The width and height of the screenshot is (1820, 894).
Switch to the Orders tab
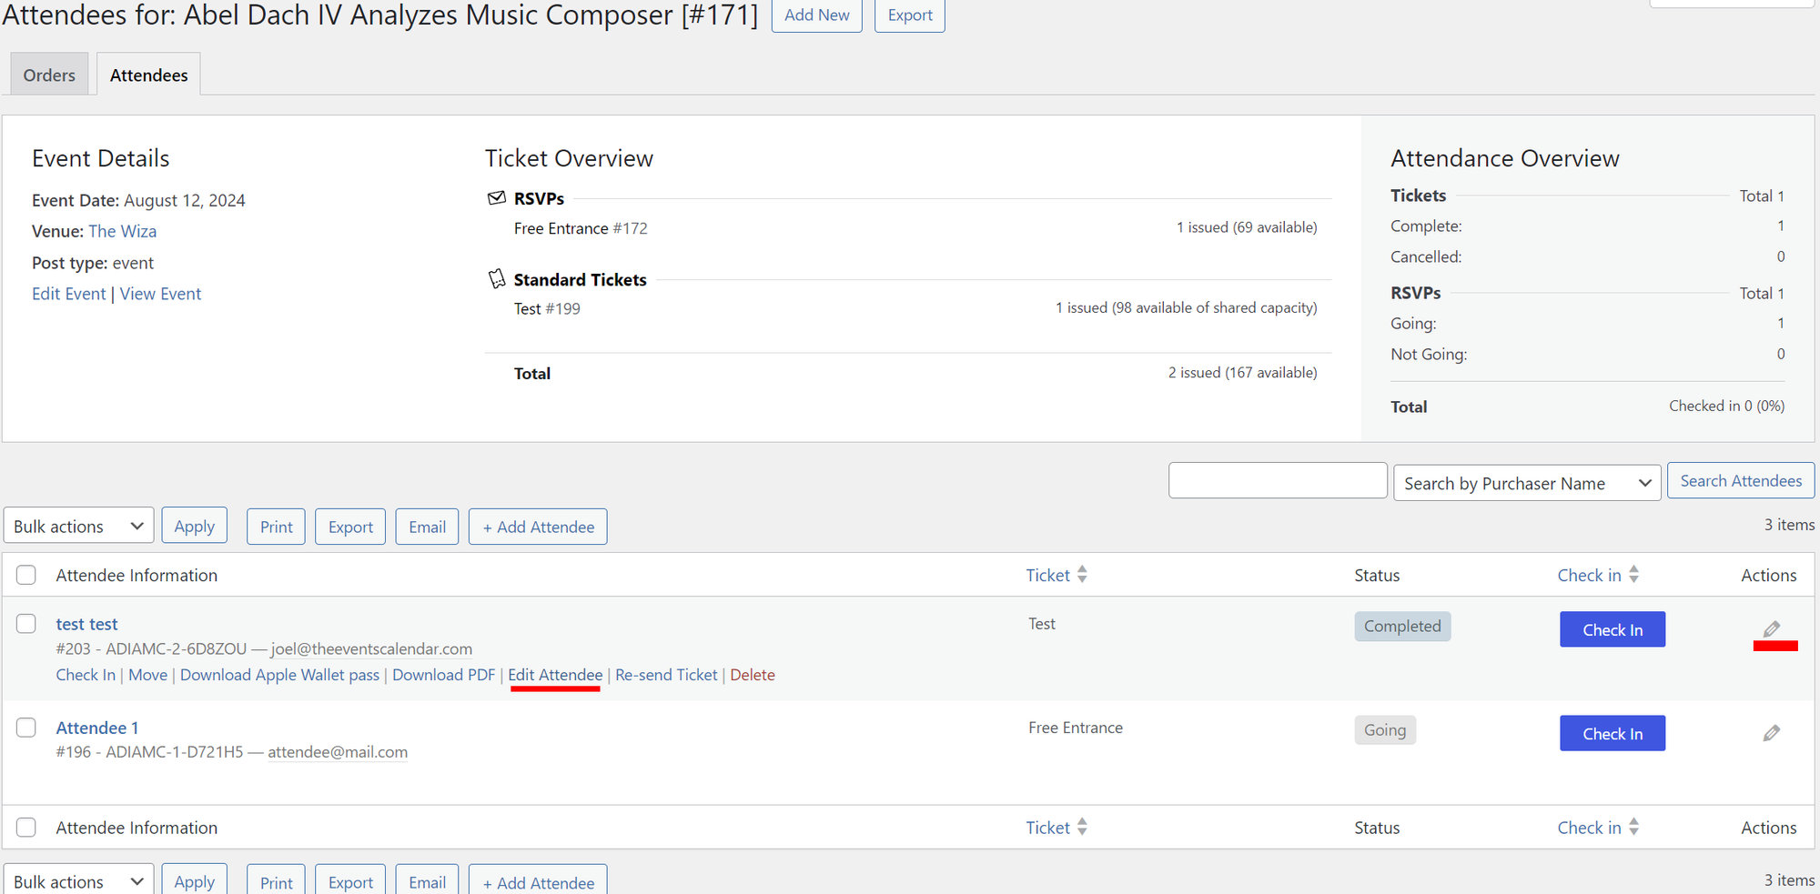(48, 74)
